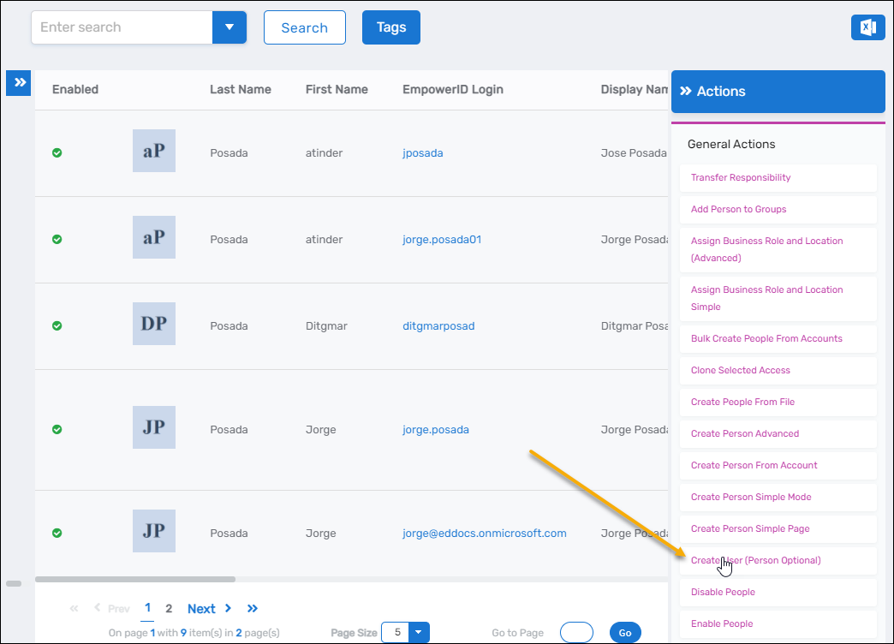Open the search filter dropdown arrow
This screenshot has width=894, height=644.
[229, 27]
